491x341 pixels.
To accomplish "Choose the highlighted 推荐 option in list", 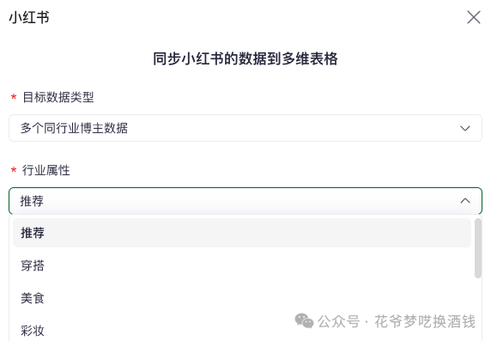I will [242, 233].
